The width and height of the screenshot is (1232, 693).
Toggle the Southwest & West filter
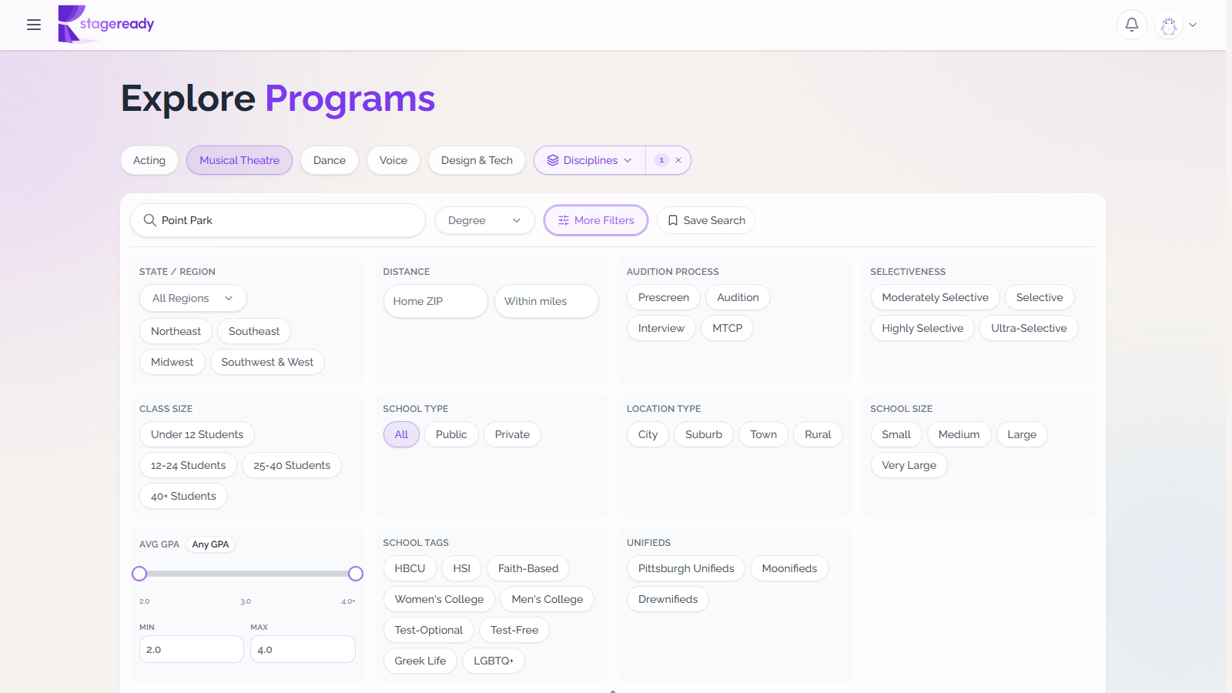pyautogui.click(x=267, y=362)
